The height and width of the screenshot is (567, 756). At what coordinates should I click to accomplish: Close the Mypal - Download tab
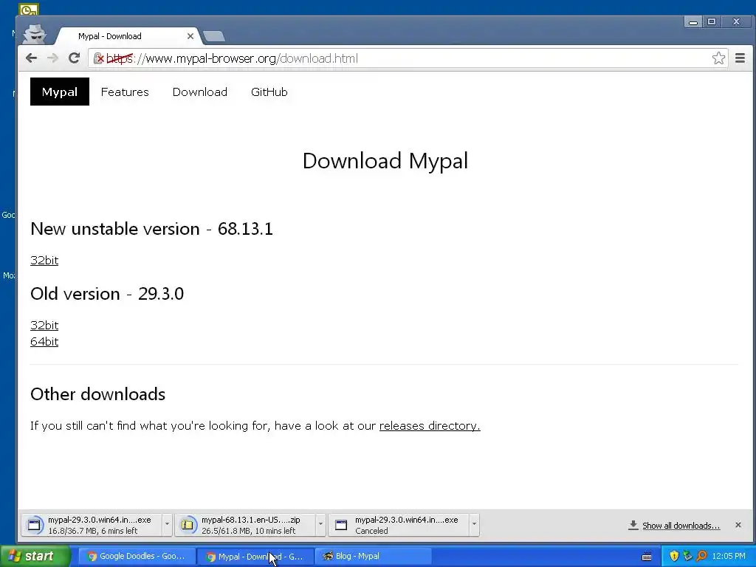pos(190,36)
